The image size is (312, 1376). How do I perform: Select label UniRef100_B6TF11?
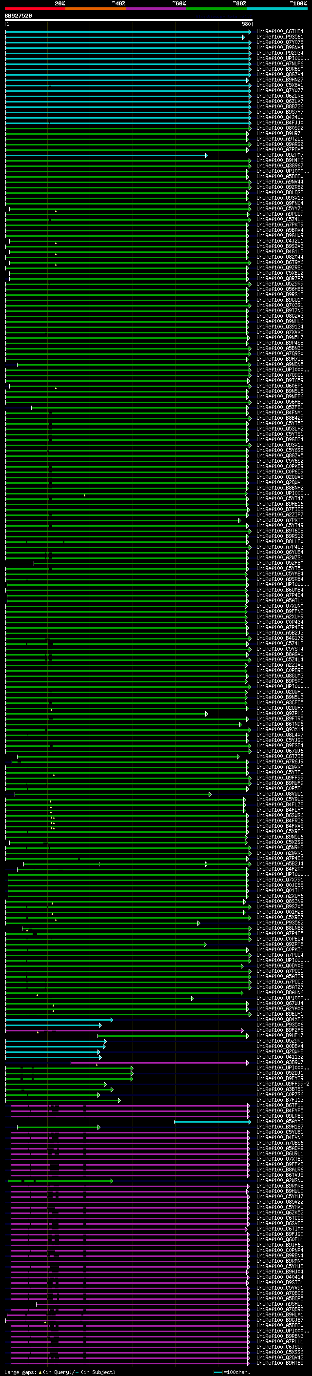[x=280, y=1105]
